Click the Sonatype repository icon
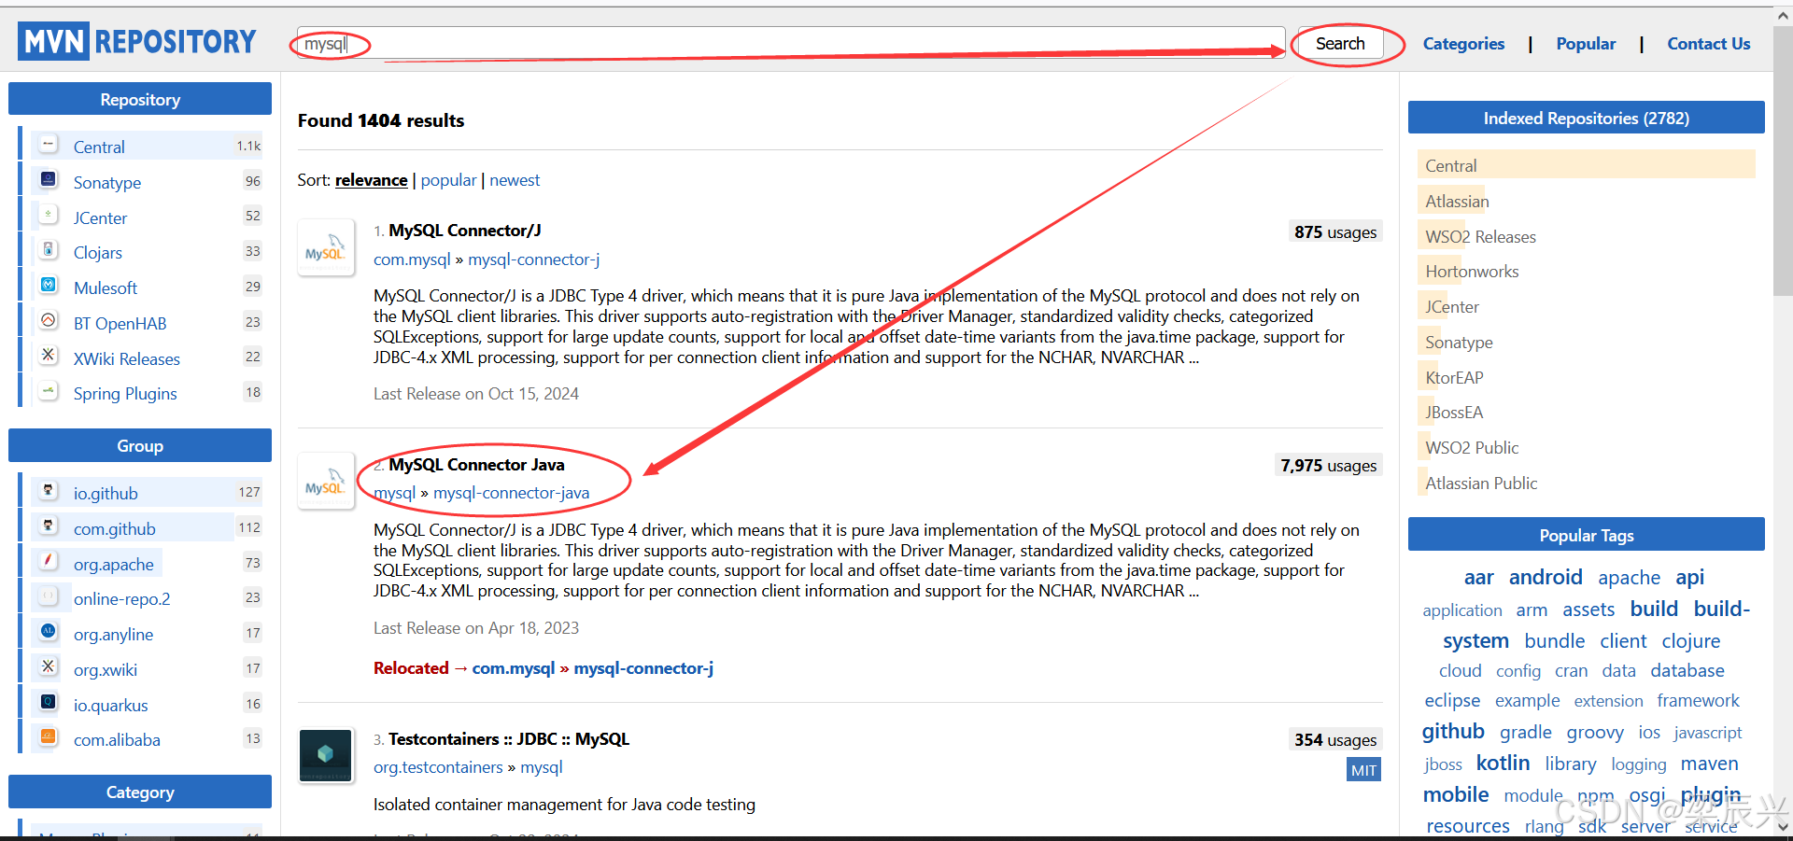1793x841 pixels. 49,180
